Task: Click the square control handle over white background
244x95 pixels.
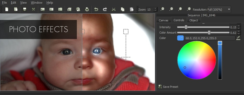Action: tap(126, 31)
